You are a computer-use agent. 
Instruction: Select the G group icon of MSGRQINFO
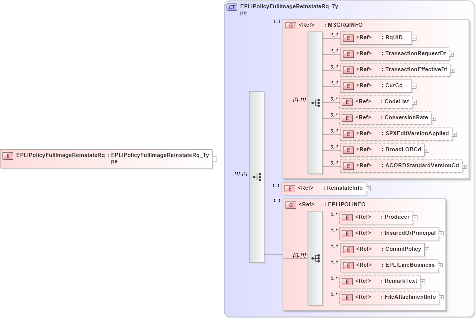click(290, 25)
